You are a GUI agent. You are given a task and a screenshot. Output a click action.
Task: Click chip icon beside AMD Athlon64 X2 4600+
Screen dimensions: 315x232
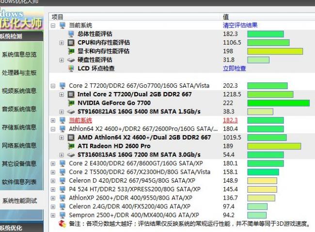click(x=71, y=138)
